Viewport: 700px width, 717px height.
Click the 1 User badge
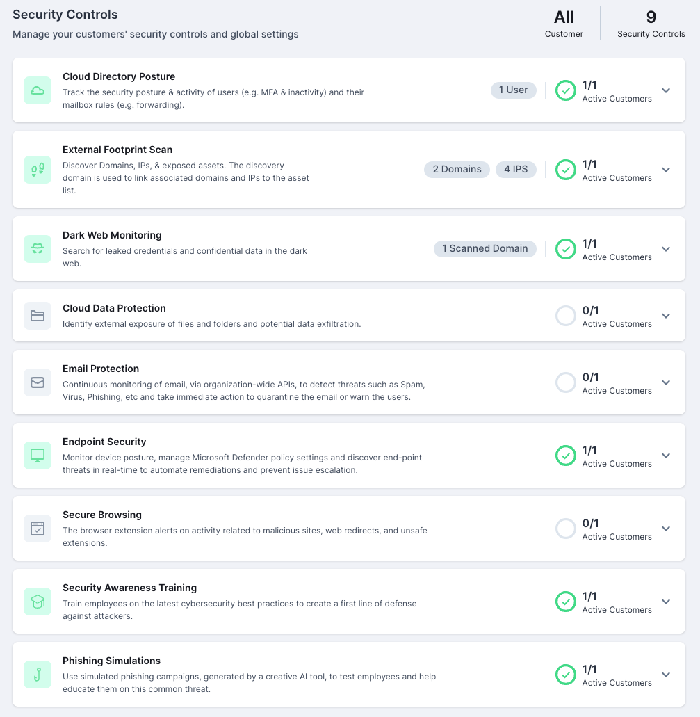tap(514, 90)
